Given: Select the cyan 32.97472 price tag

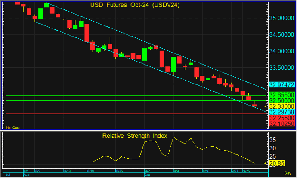Looking at the screenshot, I should click(x=282, y=85).
